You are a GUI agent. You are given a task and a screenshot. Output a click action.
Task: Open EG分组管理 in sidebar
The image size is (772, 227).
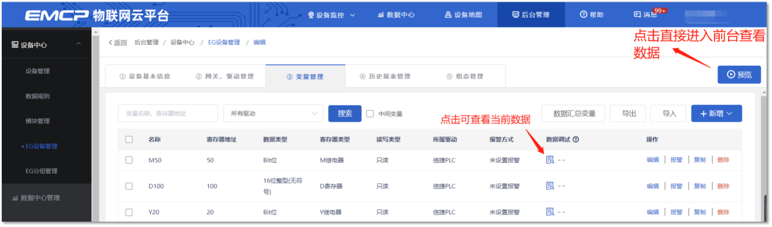[x=41, y=171]
